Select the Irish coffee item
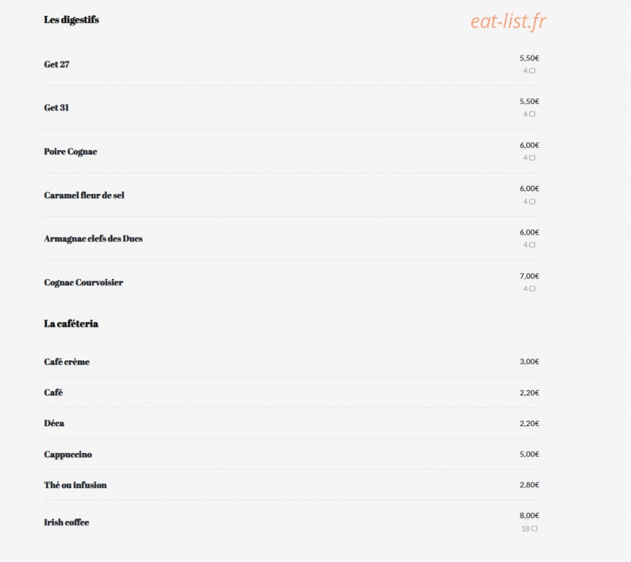The width and height of the screenshot is (631, 562). point(66,522)
